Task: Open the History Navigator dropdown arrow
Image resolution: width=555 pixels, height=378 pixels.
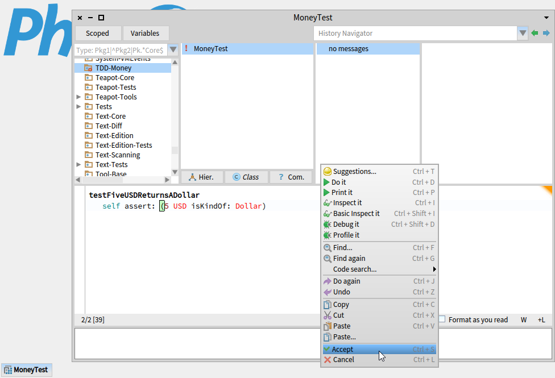Action: point(523,34)
